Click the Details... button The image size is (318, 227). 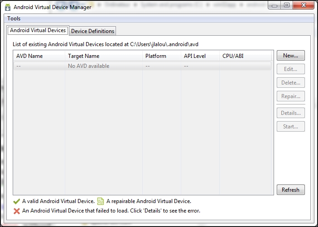click(290, 113)
